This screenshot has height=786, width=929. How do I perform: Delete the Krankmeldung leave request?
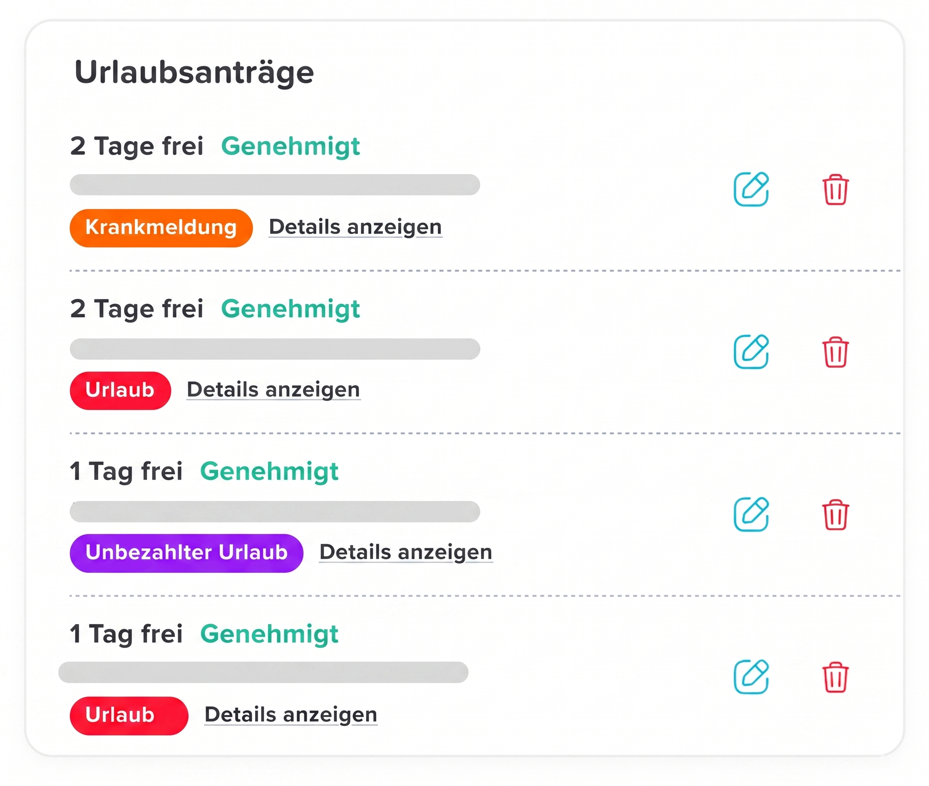coord(835,190)
